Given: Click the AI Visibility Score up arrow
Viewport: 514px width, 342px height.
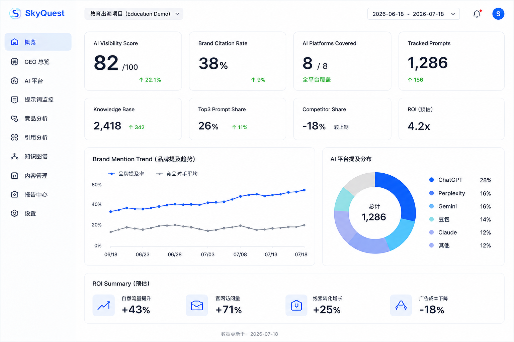Looking at the screenshot, I should point(141,80).
